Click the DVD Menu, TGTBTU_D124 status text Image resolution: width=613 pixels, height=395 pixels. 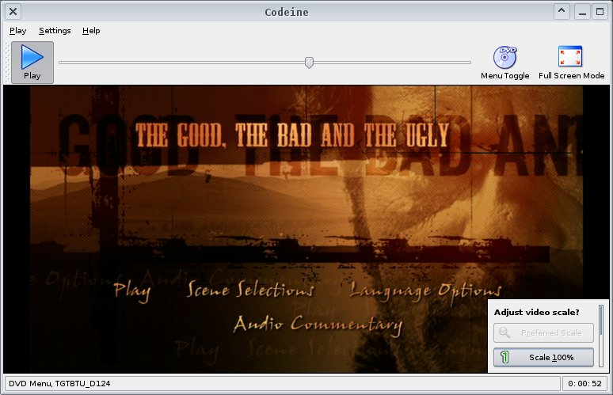click(59, 384)
